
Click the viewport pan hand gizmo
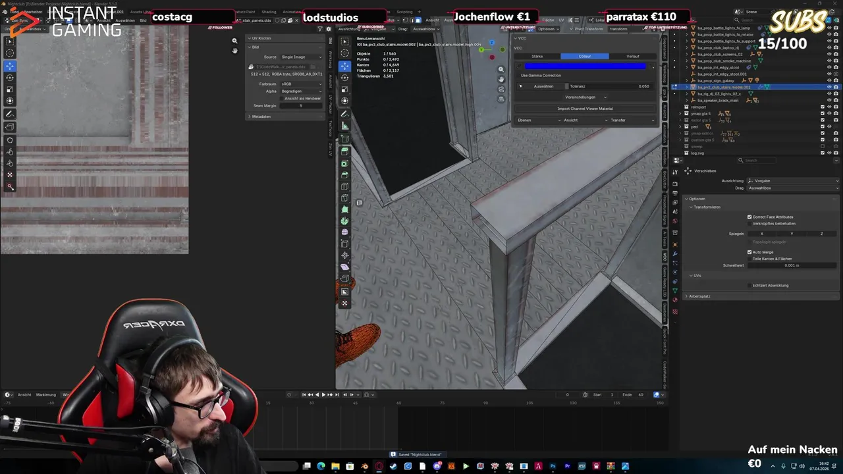(501, 79)
